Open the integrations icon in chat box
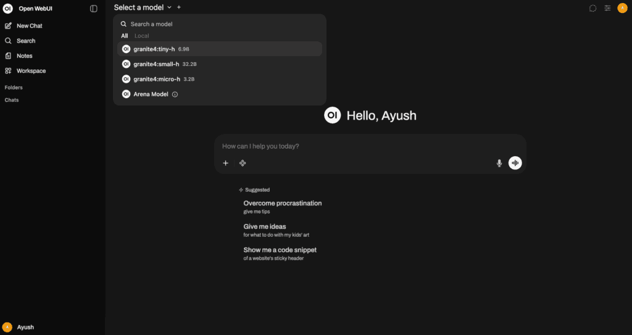This screenshot has width=632, height=335. tap(243, 163)
